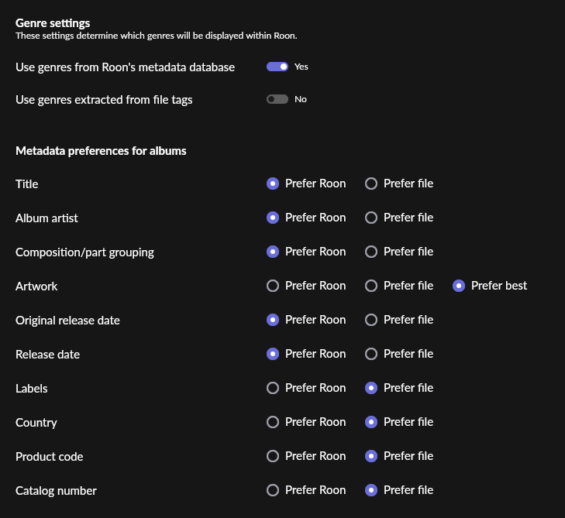Viewport: 565px width, 518px height.
Task: Set Composition/part grouping to Prefer file
Action: pyautogui.click(x=371, y=252)
